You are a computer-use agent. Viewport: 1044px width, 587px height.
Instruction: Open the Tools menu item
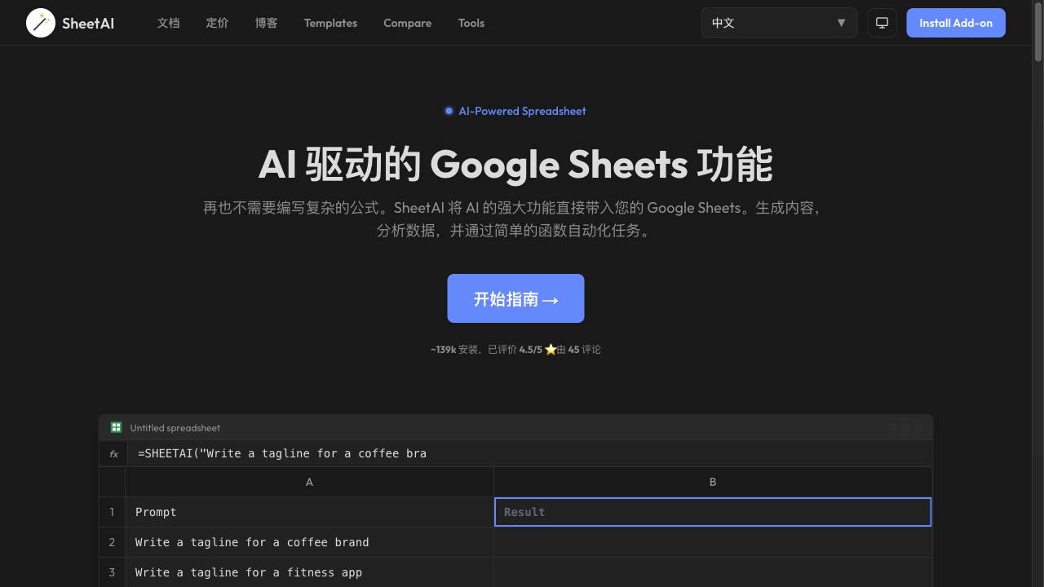[471, 23]
